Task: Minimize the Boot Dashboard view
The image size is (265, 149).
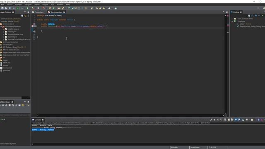Action: click(x=25, y=102)
